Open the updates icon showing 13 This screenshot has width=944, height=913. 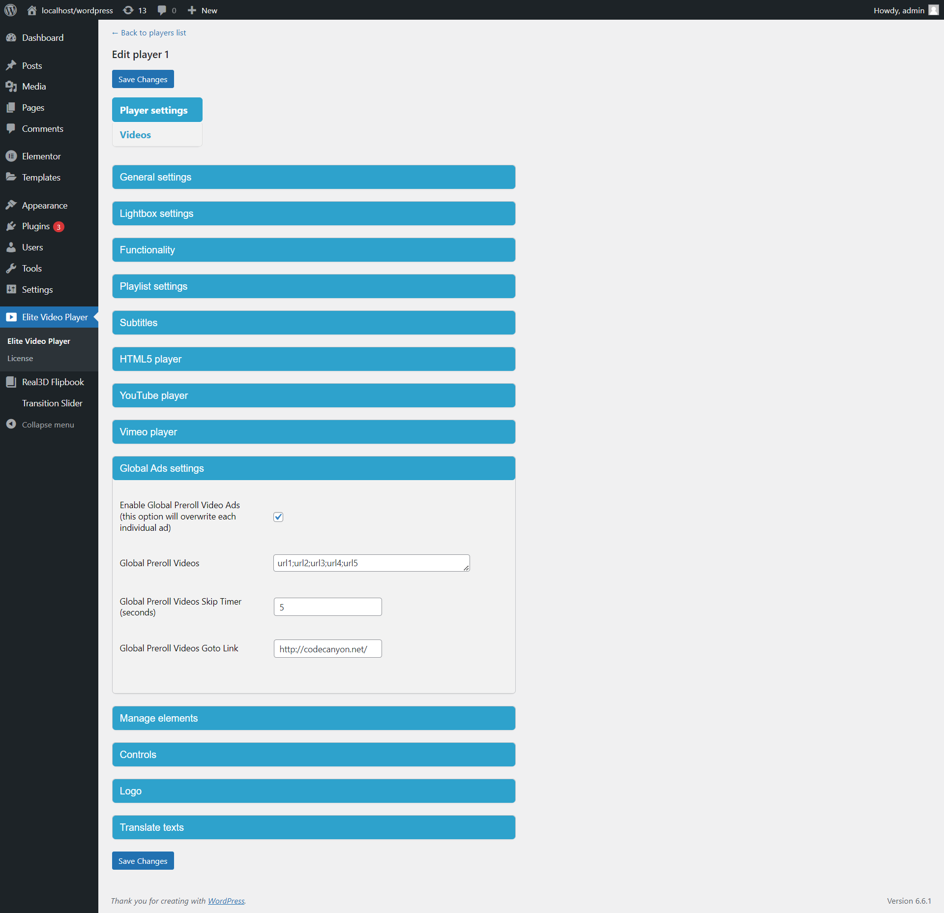[128, 10]
